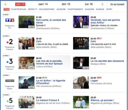
Task: Click Silence, ça pousse thumbnail
Action: (x=81, y=102)
